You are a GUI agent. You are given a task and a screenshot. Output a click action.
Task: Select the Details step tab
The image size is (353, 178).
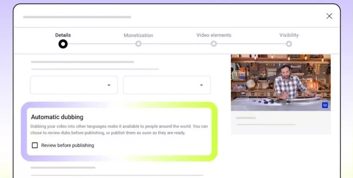coord(63,35)
